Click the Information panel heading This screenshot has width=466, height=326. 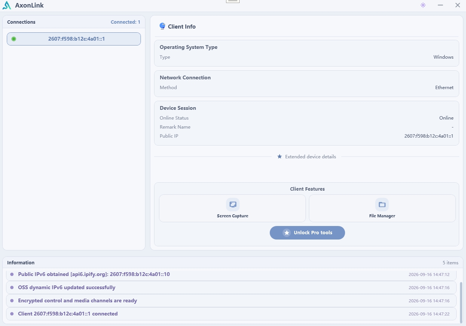point(21,263)
